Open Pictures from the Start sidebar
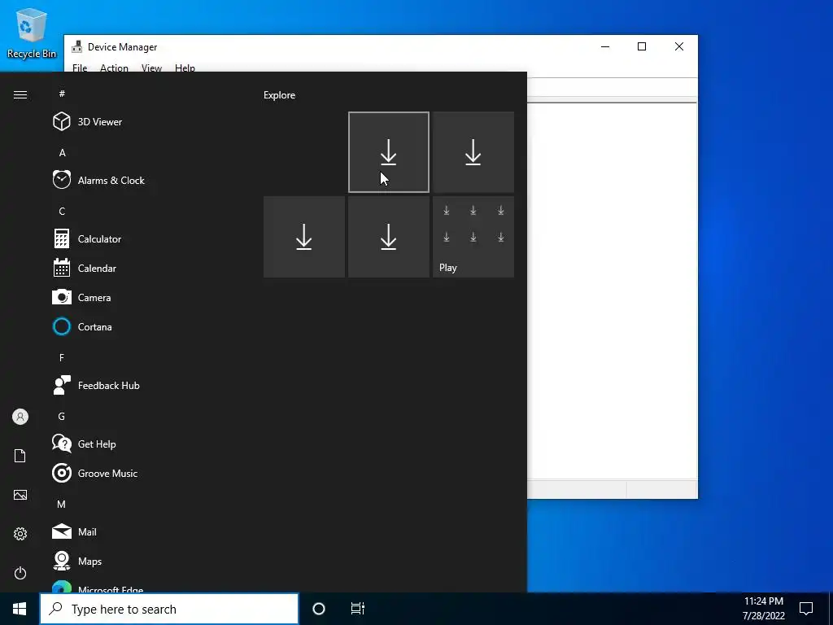 [20, 495]
